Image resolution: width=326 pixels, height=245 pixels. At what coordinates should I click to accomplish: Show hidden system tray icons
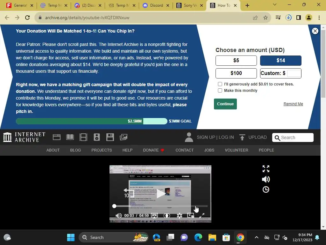click(257, 237)
